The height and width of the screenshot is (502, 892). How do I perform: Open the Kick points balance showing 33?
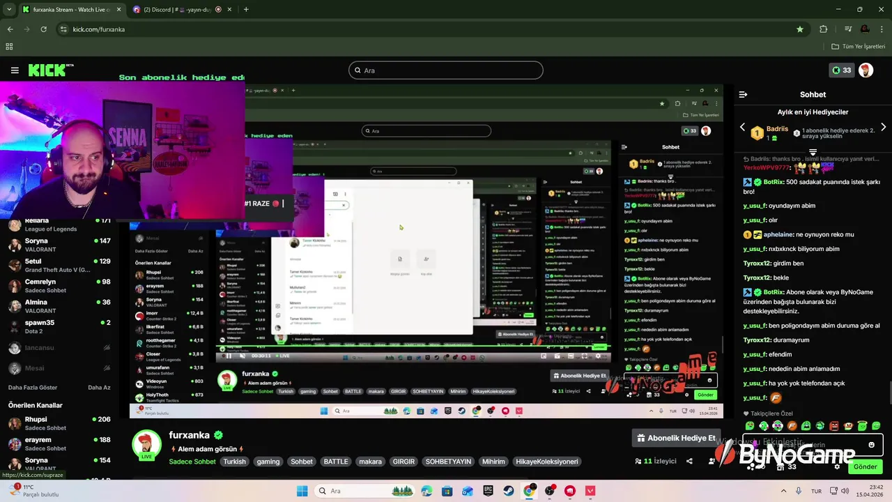(841, 70)
